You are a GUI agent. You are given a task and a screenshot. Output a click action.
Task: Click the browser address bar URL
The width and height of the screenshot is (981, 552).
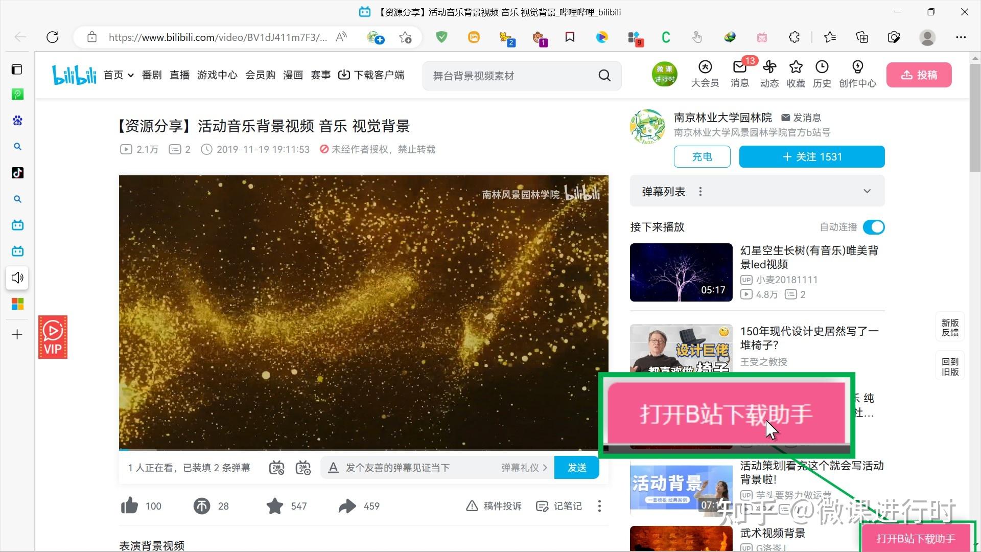click(x=218, y=37)
